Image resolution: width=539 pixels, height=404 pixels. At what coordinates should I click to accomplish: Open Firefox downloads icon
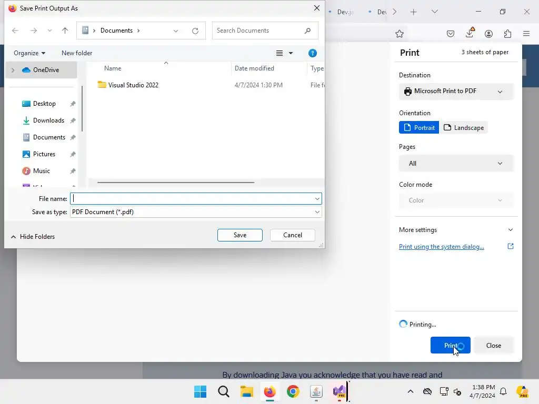pos(470,33)
